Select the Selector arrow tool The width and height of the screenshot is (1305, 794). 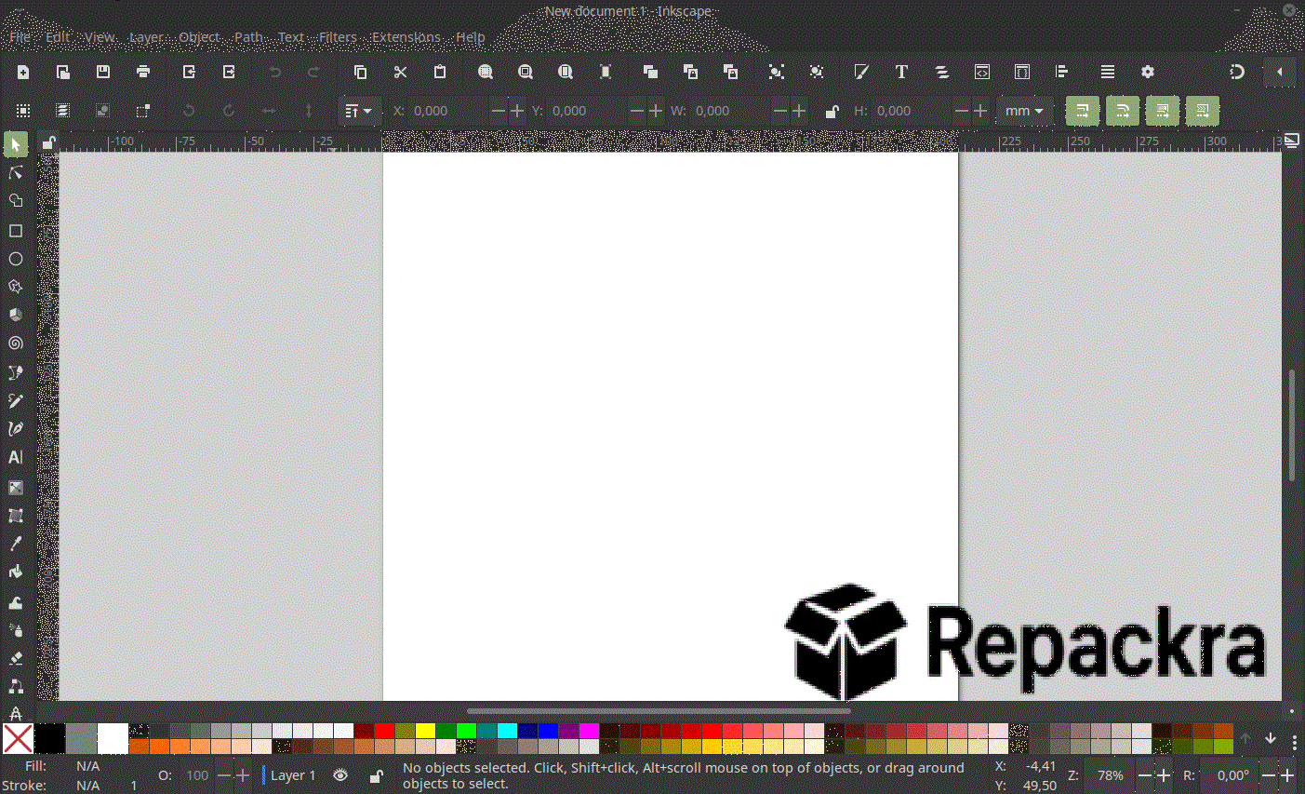click(x=16, y=144)
